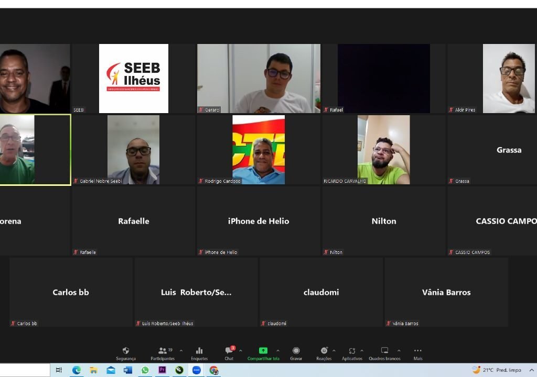Start recording with the Gravar button
Image resolution: width=537 pixels, height=377 pixels.
[x=296, y=353]
